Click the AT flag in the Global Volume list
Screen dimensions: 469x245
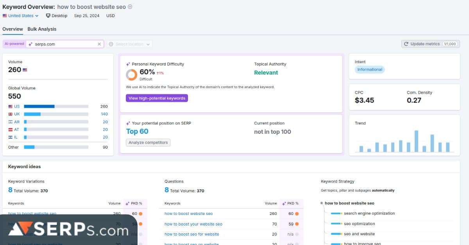pyautogui.click(x=11, y=130)
